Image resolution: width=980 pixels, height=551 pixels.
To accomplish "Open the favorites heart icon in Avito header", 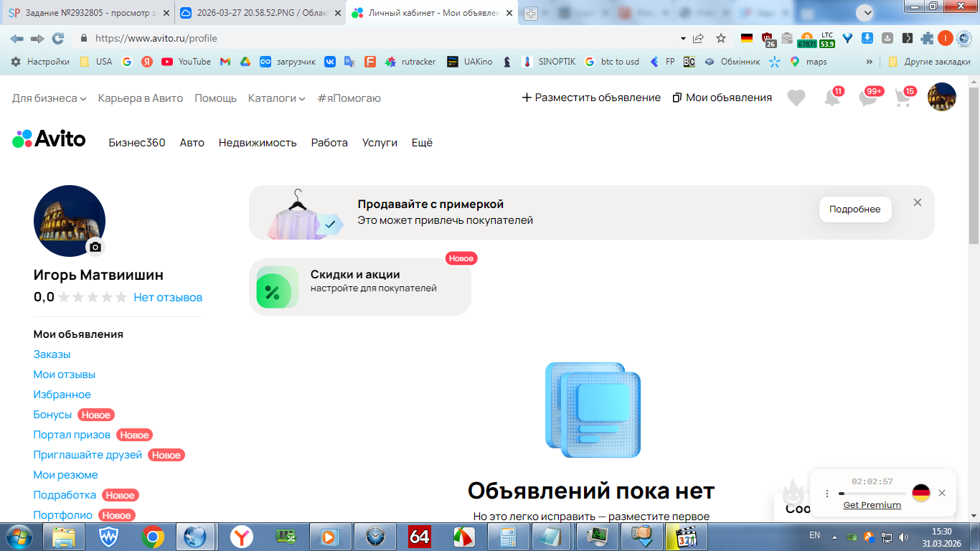I will pos(796,98).
